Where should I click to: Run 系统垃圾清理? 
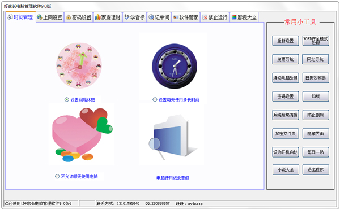pos(286,115)
